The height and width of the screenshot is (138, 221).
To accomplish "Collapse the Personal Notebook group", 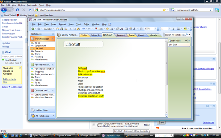I will pos(53,65).
